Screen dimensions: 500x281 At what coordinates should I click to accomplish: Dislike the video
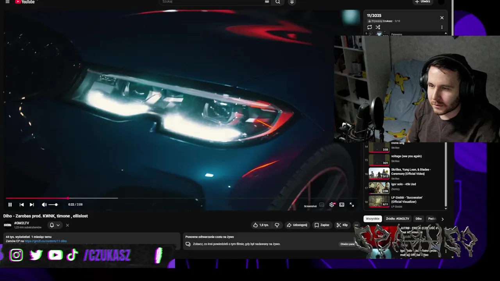(277, 225)
